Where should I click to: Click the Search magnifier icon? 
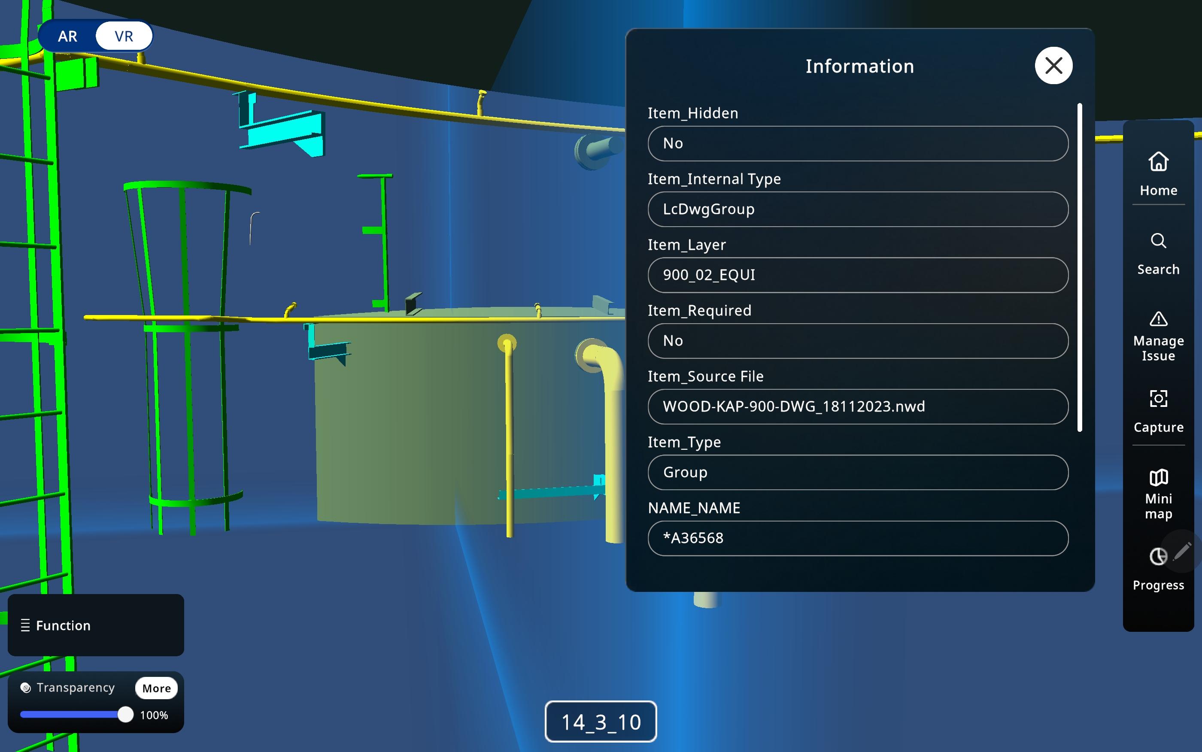point(1158,241)
